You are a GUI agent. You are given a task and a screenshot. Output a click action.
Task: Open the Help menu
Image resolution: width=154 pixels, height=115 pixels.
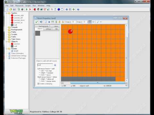tap(48, 5)
